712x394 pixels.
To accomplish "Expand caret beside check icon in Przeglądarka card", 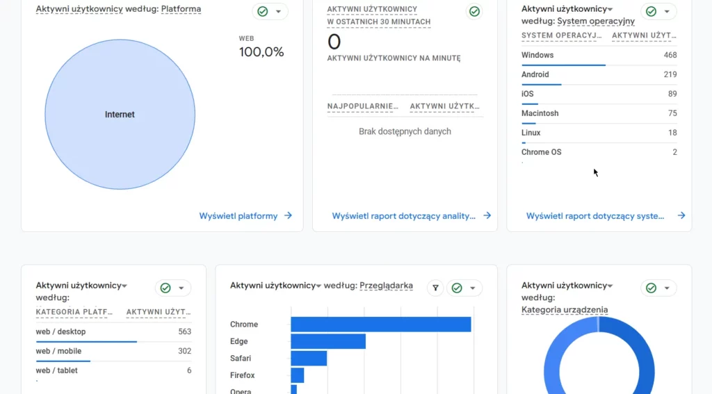I will tap(473, 288).
